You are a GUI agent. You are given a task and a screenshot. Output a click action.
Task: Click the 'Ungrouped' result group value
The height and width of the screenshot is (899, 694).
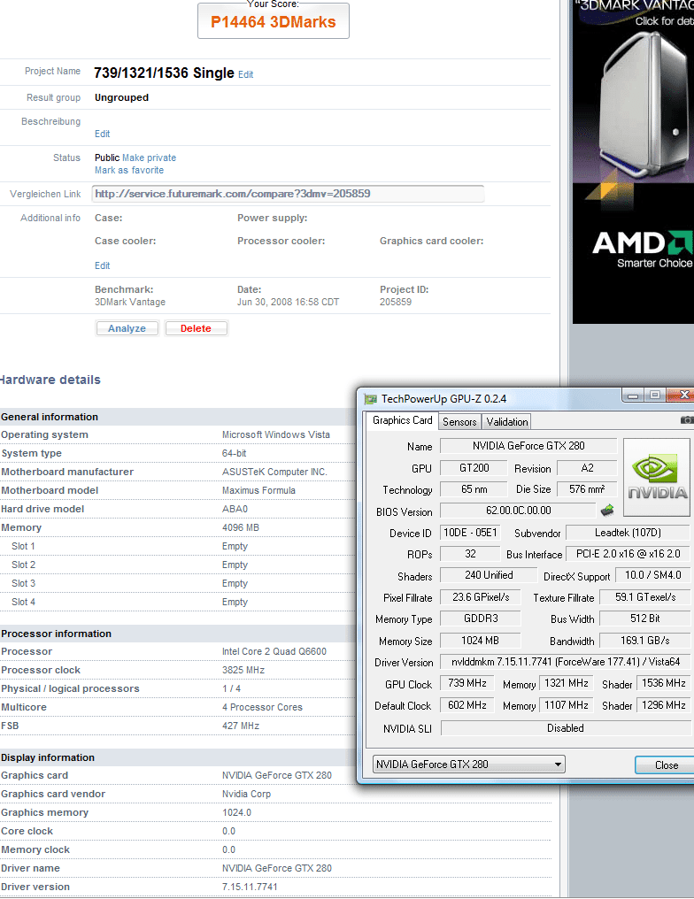[121, 97]
